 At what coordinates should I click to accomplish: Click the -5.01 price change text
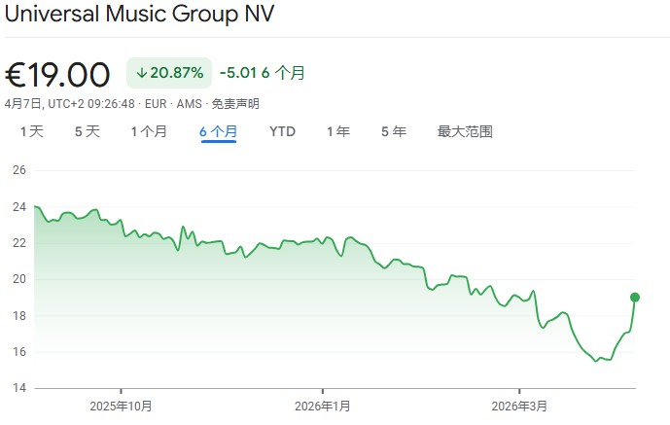pyautogui.click(x=238, y=73)
